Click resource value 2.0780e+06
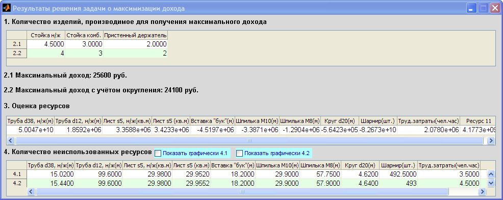Image resolution: width=503 pixels, height=200 pixels. pyautogui.click(x=429, y=130)
